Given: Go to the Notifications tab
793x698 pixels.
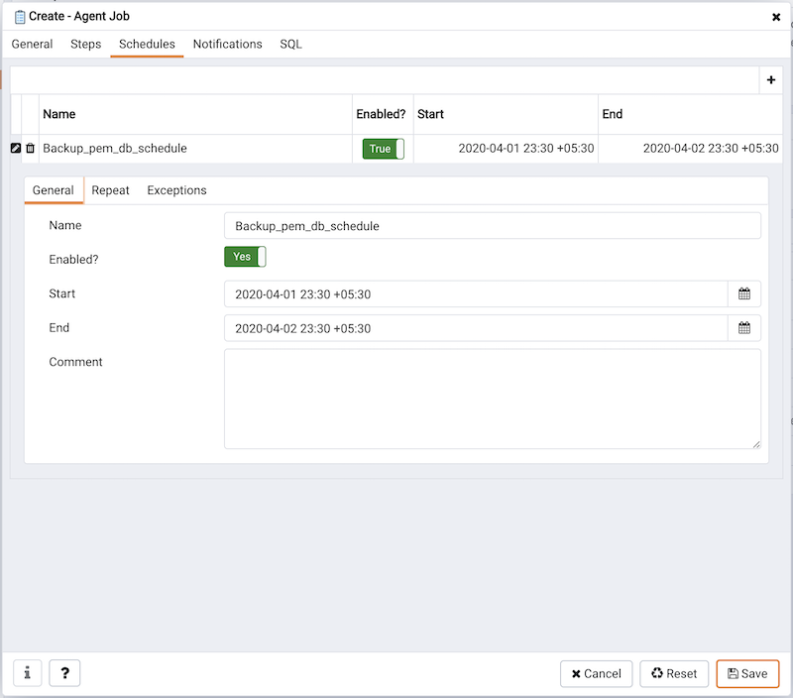Looking at the screenshot, I should [228, 44].
